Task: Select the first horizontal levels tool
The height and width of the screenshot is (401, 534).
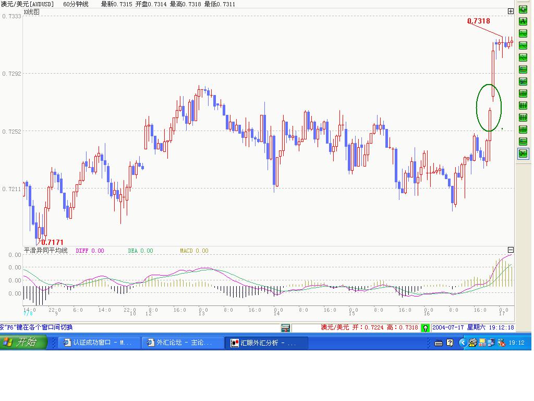Action: point(523,69)
